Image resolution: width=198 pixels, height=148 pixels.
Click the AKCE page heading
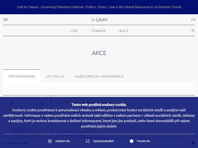(x=99, y=53)
